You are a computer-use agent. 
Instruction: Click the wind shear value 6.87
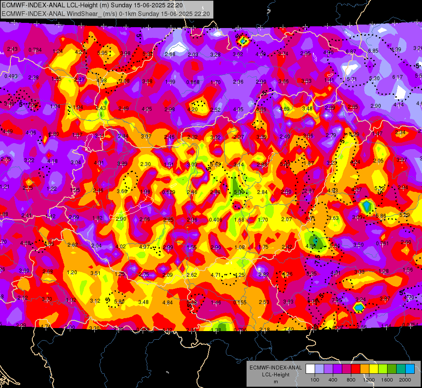pos(351,51)
